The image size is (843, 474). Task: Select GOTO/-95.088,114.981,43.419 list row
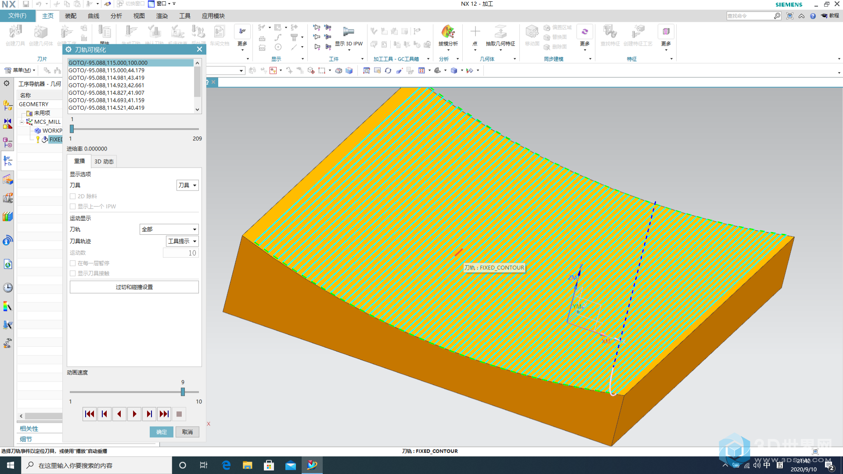(131, 78)
